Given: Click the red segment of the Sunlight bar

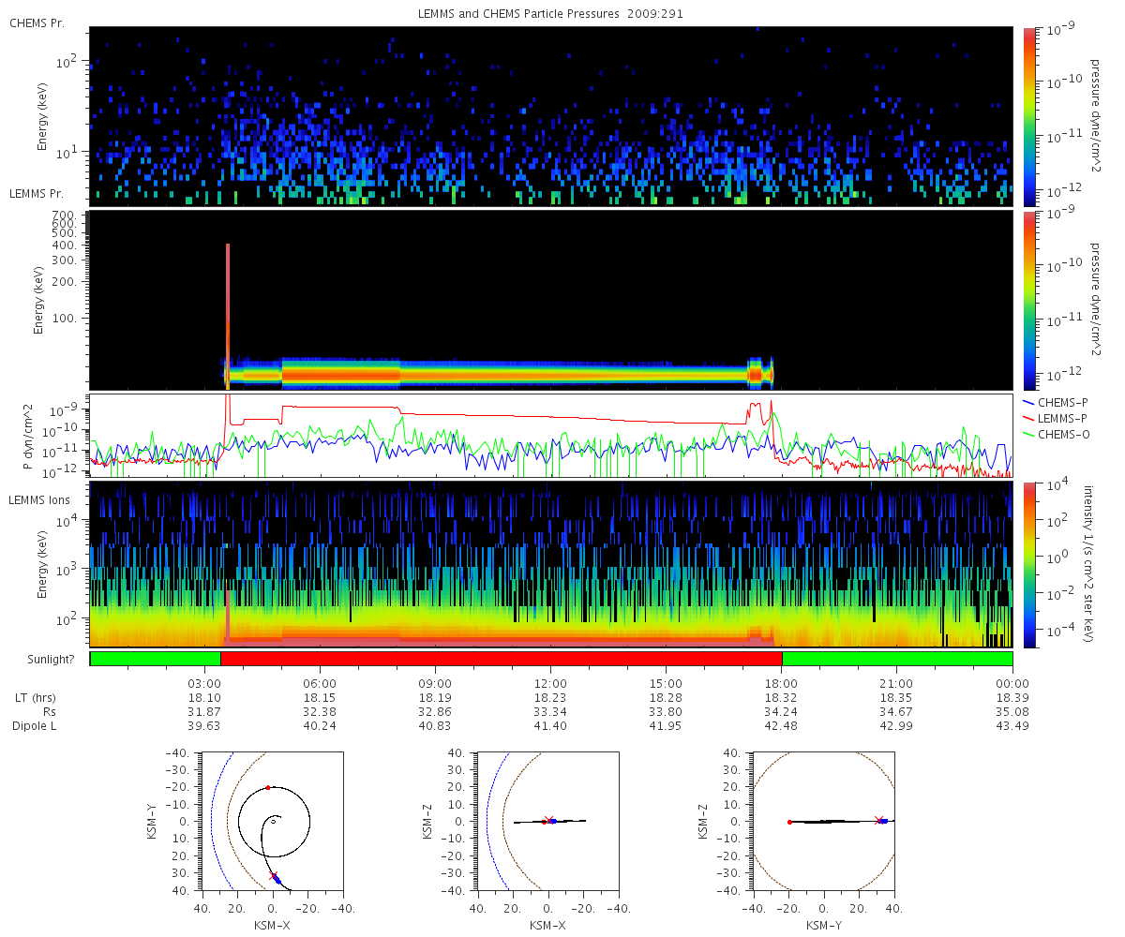Looking at the screenshot, I should [501, 659].
